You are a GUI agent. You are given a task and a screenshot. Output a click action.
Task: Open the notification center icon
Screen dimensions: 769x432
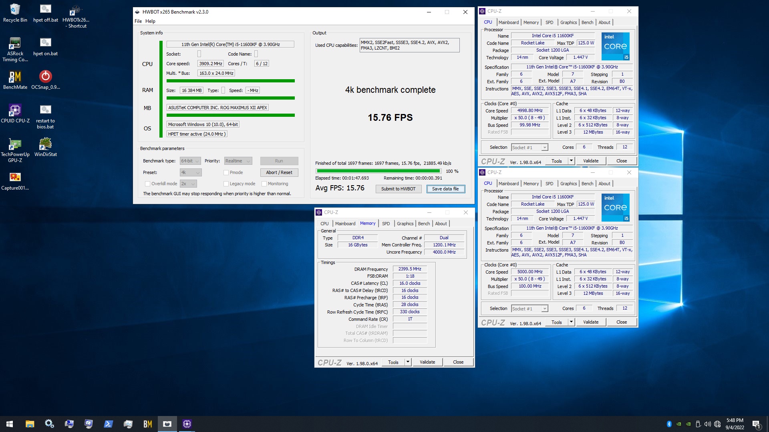(x=756, y=424)
